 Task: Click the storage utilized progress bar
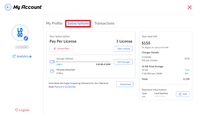[x=83, y=62]
